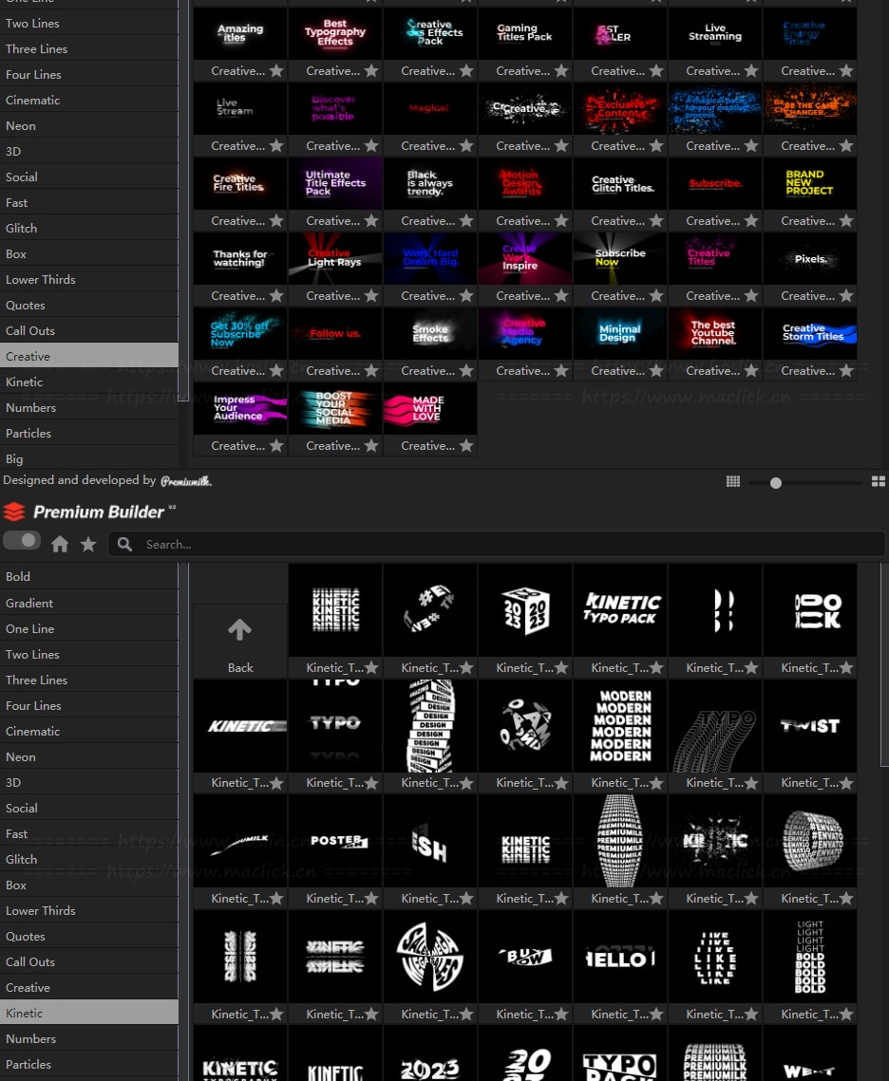The image size is (889, 1081).
Task: Open Particles category in the upper panel
Action: click(x=89, y=433)
